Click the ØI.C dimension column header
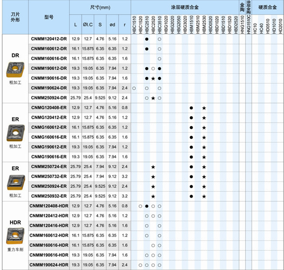The height and width of the screenshot is (270, 284). [x=88, y=25]
